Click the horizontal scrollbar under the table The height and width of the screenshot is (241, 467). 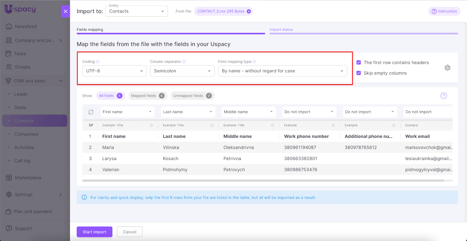point(263,181)
